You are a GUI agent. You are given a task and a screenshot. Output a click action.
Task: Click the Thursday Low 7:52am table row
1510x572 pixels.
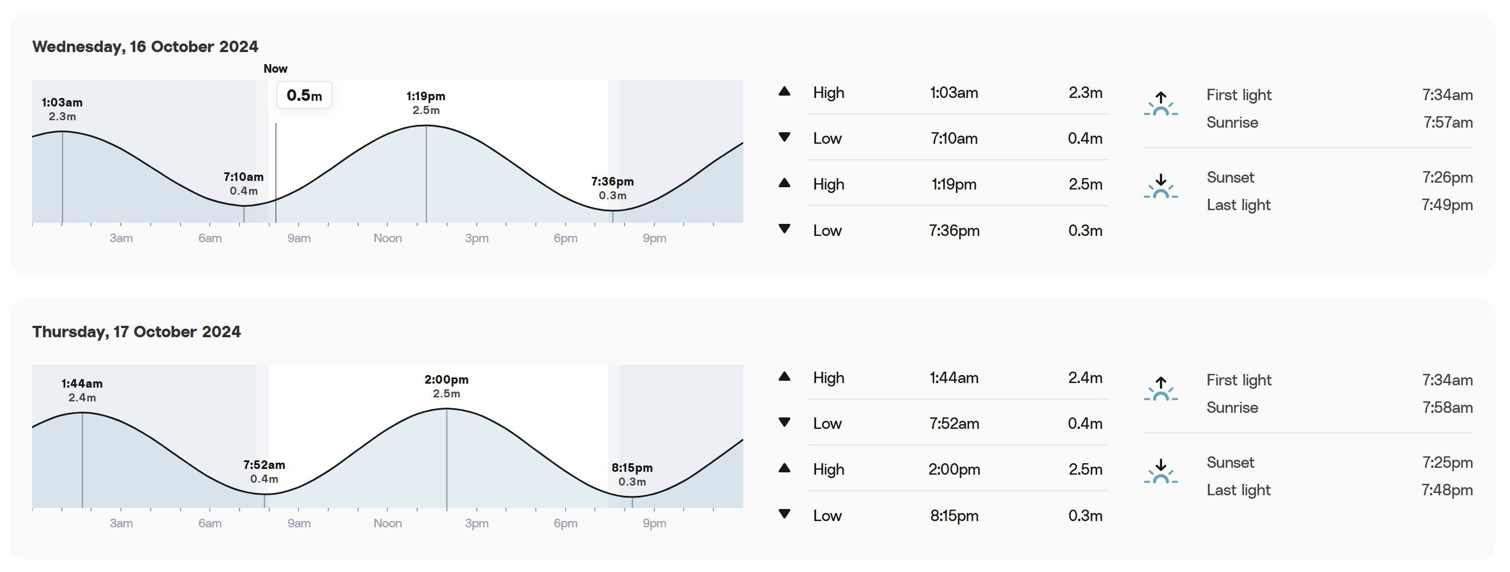[958, 423]
